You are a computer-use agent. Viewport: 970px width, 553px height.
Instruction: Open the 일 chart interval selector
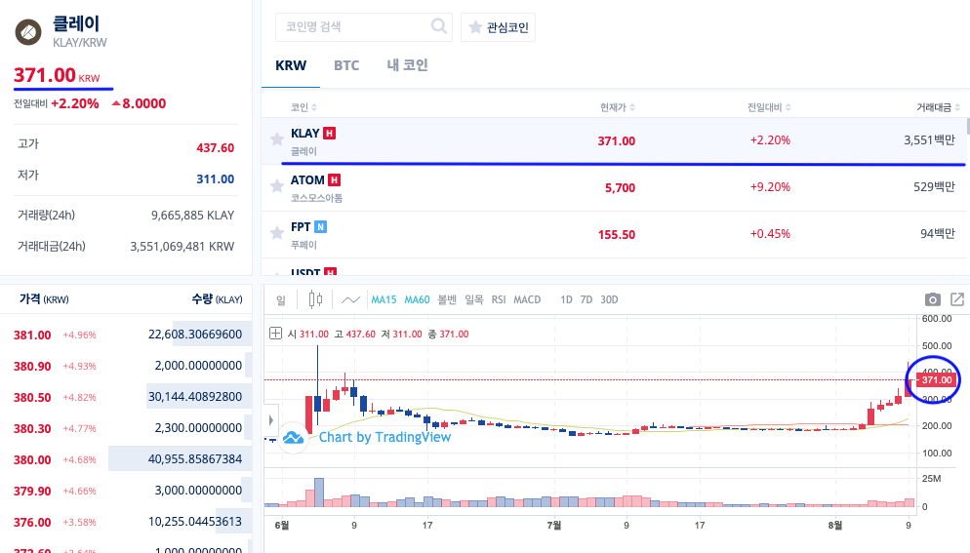281,300
